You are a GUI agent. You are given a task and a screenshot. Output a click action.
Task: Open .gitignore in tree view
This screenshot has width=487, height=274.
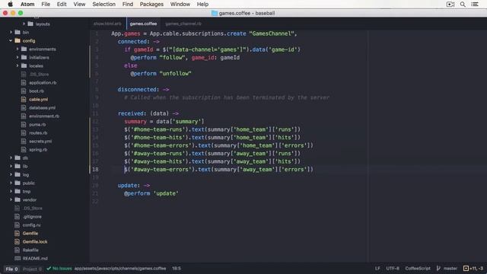tap(32, 216)
